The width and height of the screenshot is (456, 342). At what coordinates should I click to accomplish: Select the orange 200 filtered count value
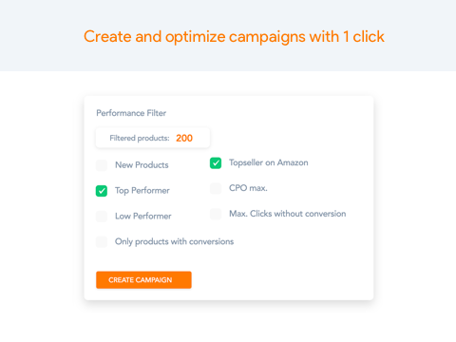[x=184, y=138]
